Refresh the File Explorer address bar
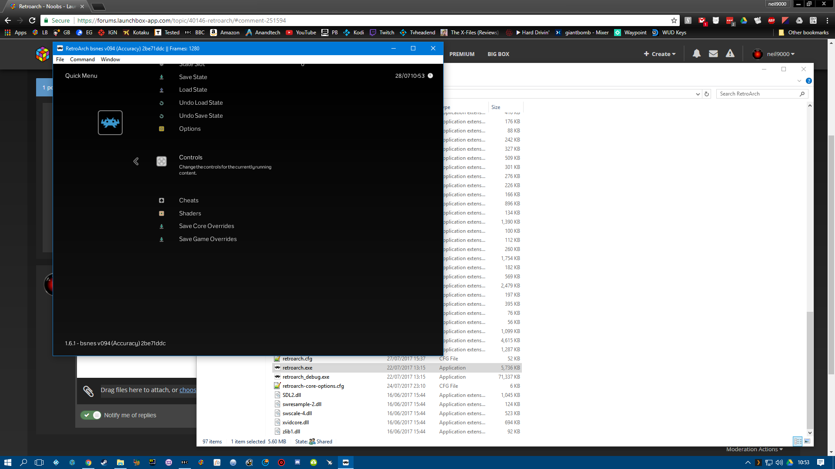 (707, 94)
